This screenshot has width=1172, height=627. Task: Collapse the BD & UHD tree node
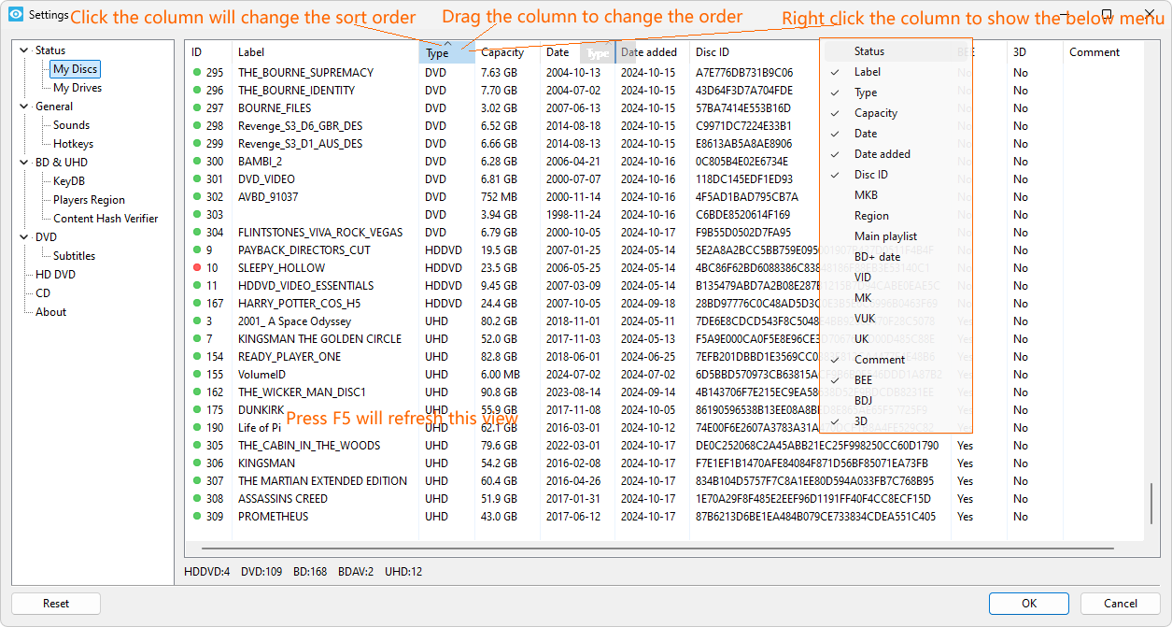click(x=24, y=163)
